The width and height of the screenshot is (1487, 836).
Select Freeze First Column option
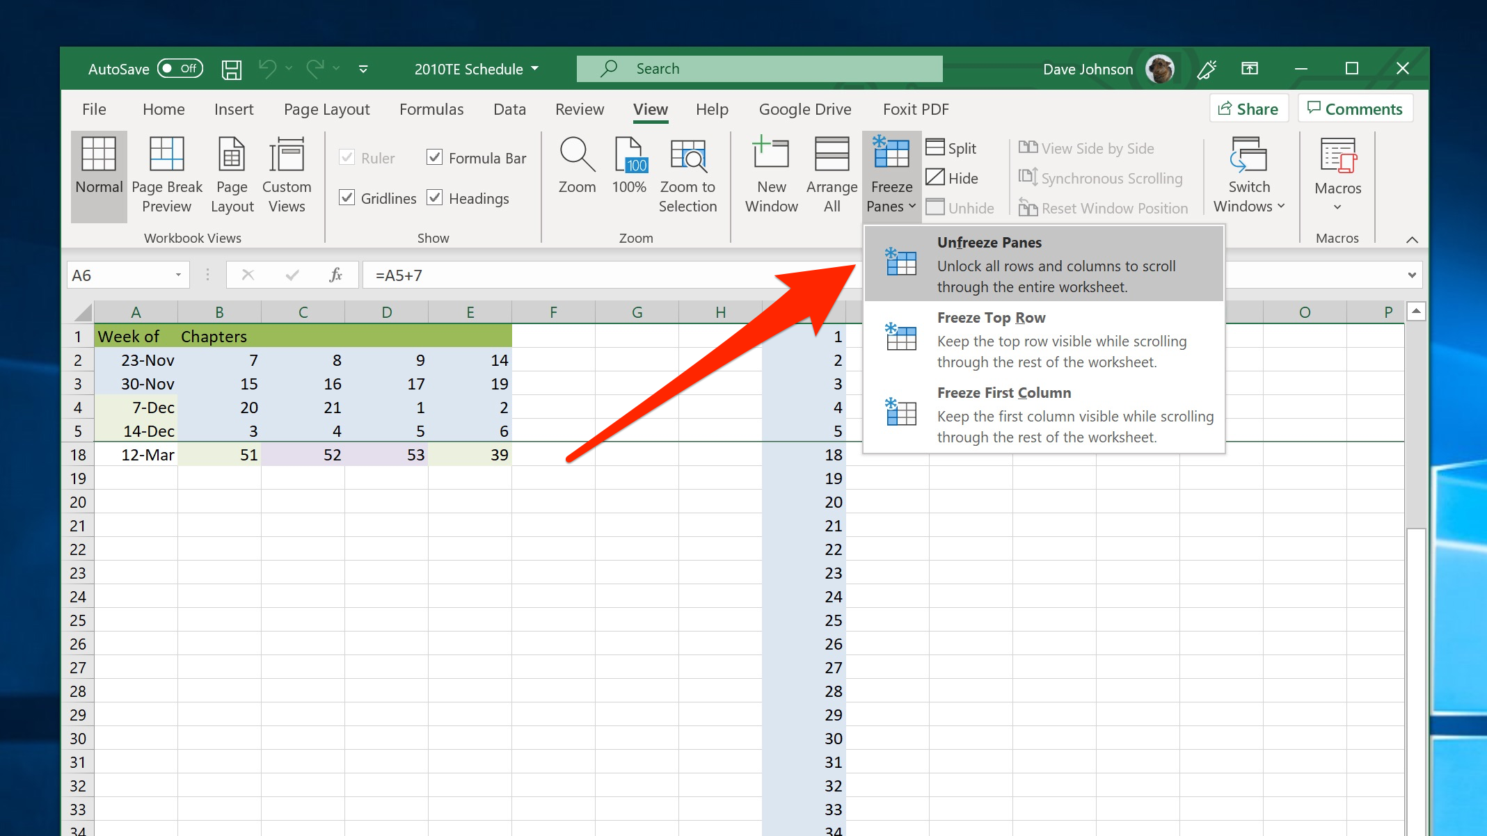[1047, 413]
